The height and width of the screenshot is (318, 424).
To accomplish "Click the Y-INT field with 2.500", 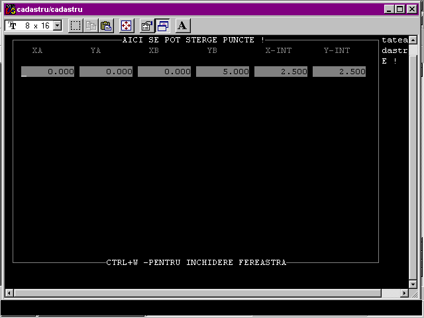I will click(x=339, y=72).
